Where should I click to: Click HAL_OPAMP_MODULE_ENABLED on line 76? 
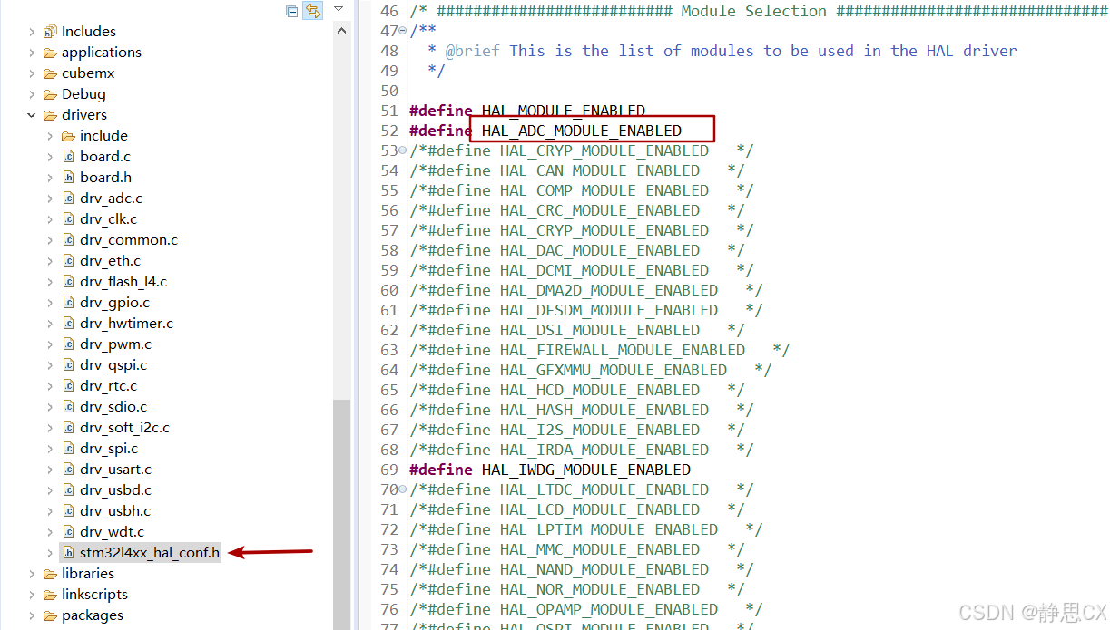[x=608, y=609]
